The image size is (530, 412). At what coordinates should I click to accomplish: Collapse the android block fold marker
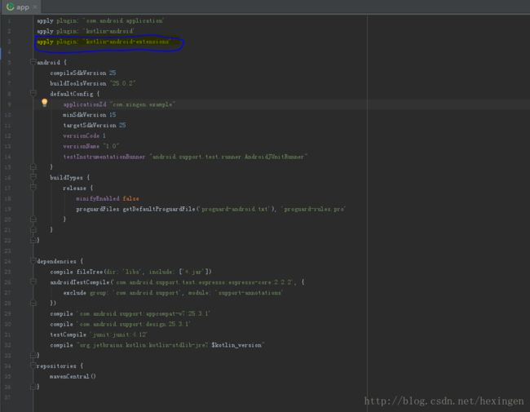pos(33,62)
